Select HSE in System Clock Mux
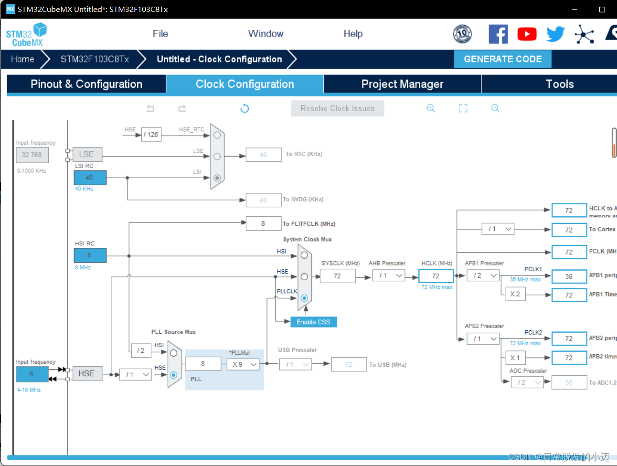 coord(304,276)
